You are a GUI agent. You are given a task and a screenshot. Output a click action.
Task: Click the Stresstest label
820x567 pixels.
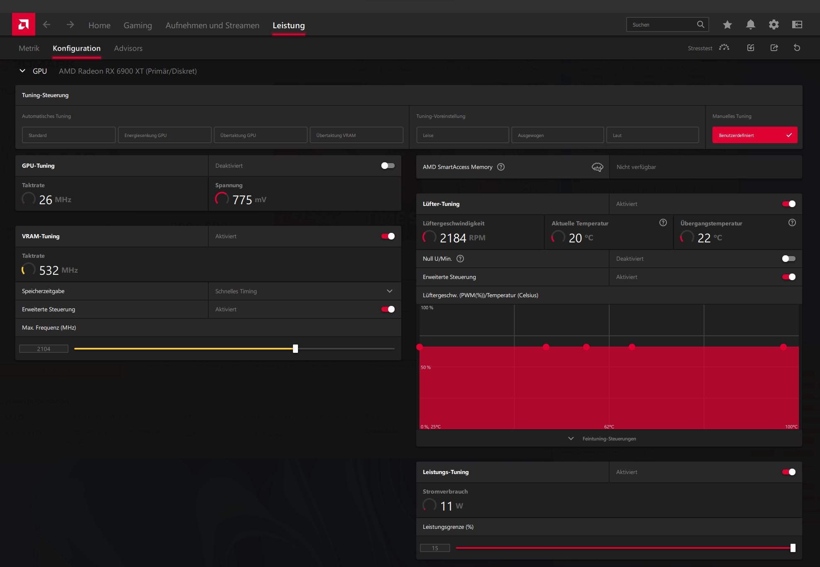tap(700, 48)
